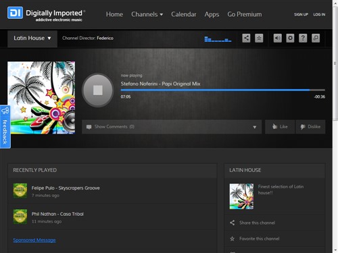The height and width of the screenshot is (253, 338).
Task: Click thumbs-up icon on Like button
Action: point(274,127)
